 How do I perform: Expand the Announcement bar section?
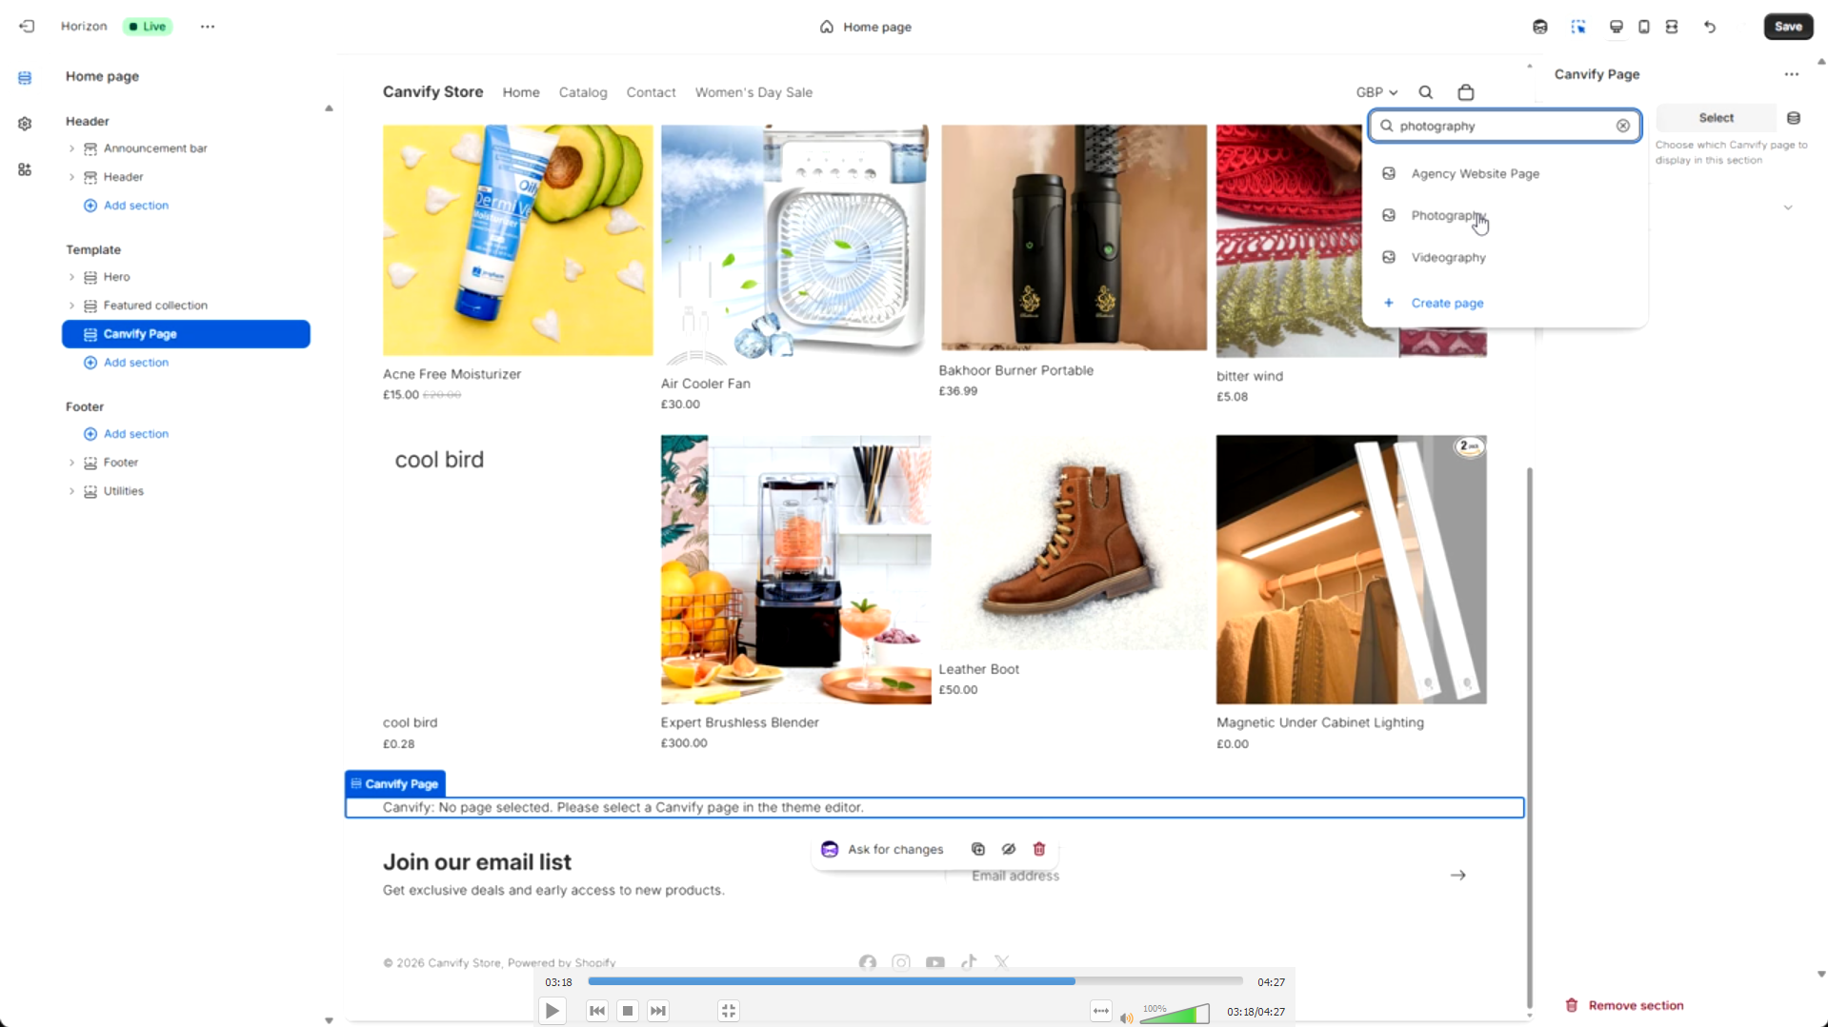click(71, 148)
